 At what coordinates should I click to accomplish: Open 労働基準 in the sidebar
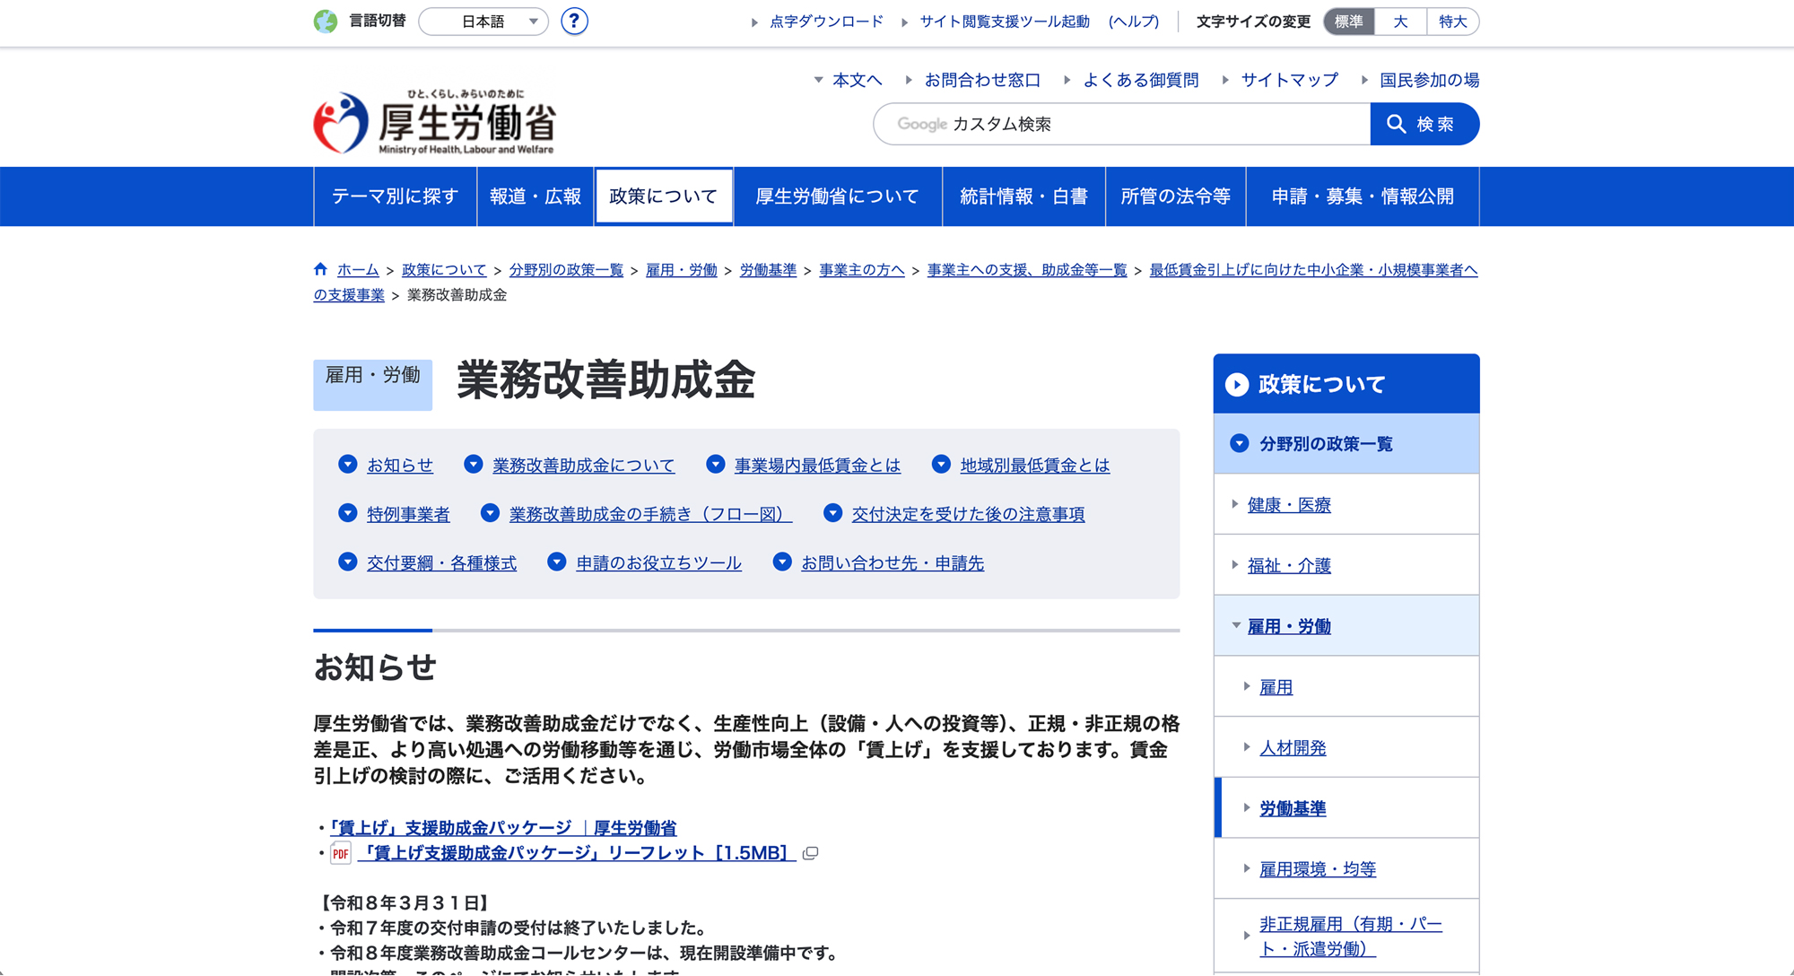coord(1293,808)
